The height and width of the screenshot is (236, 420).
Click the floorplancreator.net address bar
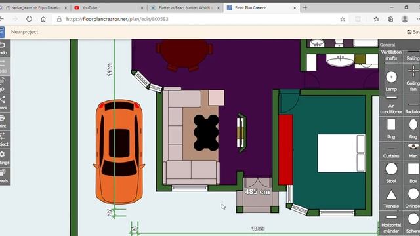117,19
